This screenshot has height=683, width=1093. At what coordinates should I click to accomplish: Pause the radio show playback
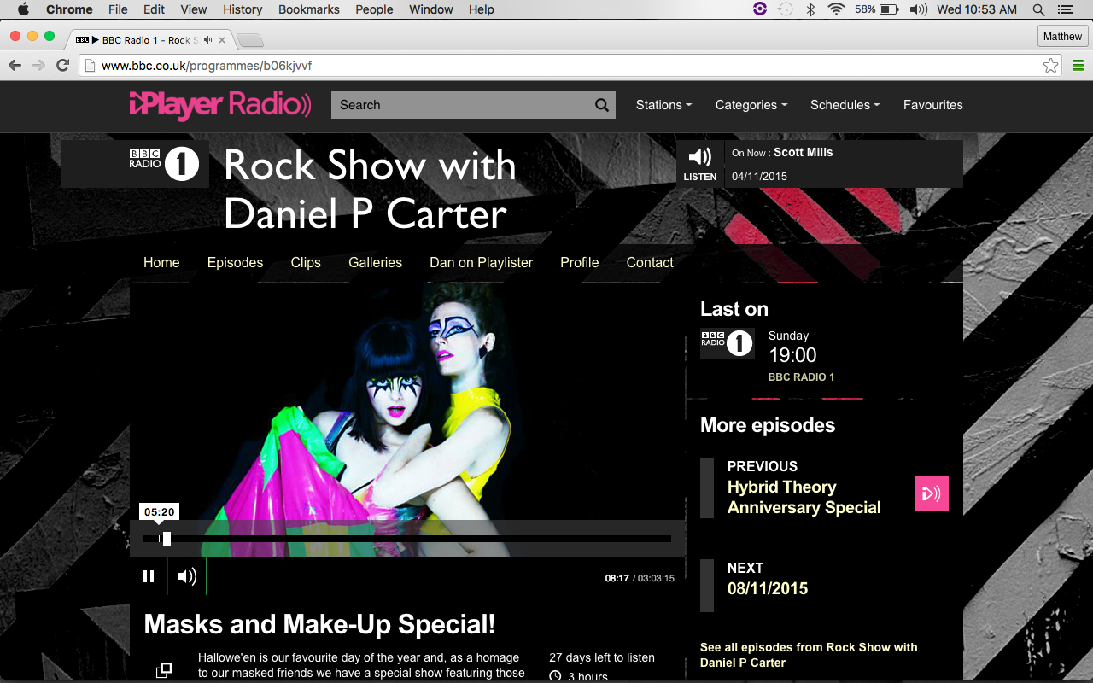(149, 576)
